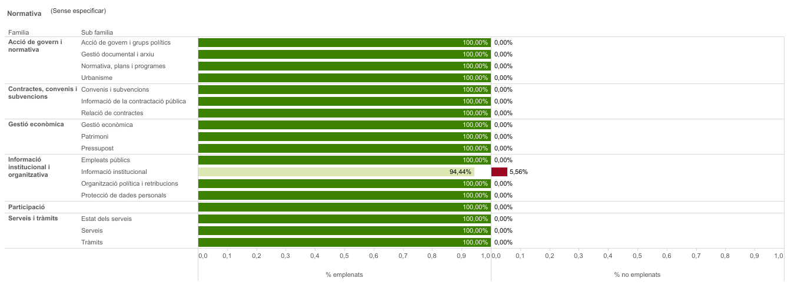Click the Participació green bar
791x295 pixels.
344,207
